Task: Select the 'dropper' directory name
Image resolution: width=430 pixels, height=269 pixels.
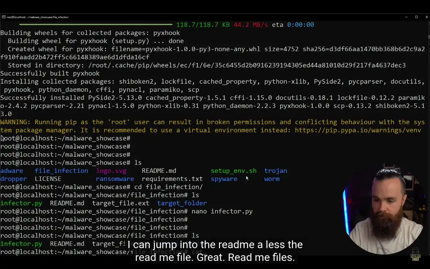Action: tap(13, 179)
